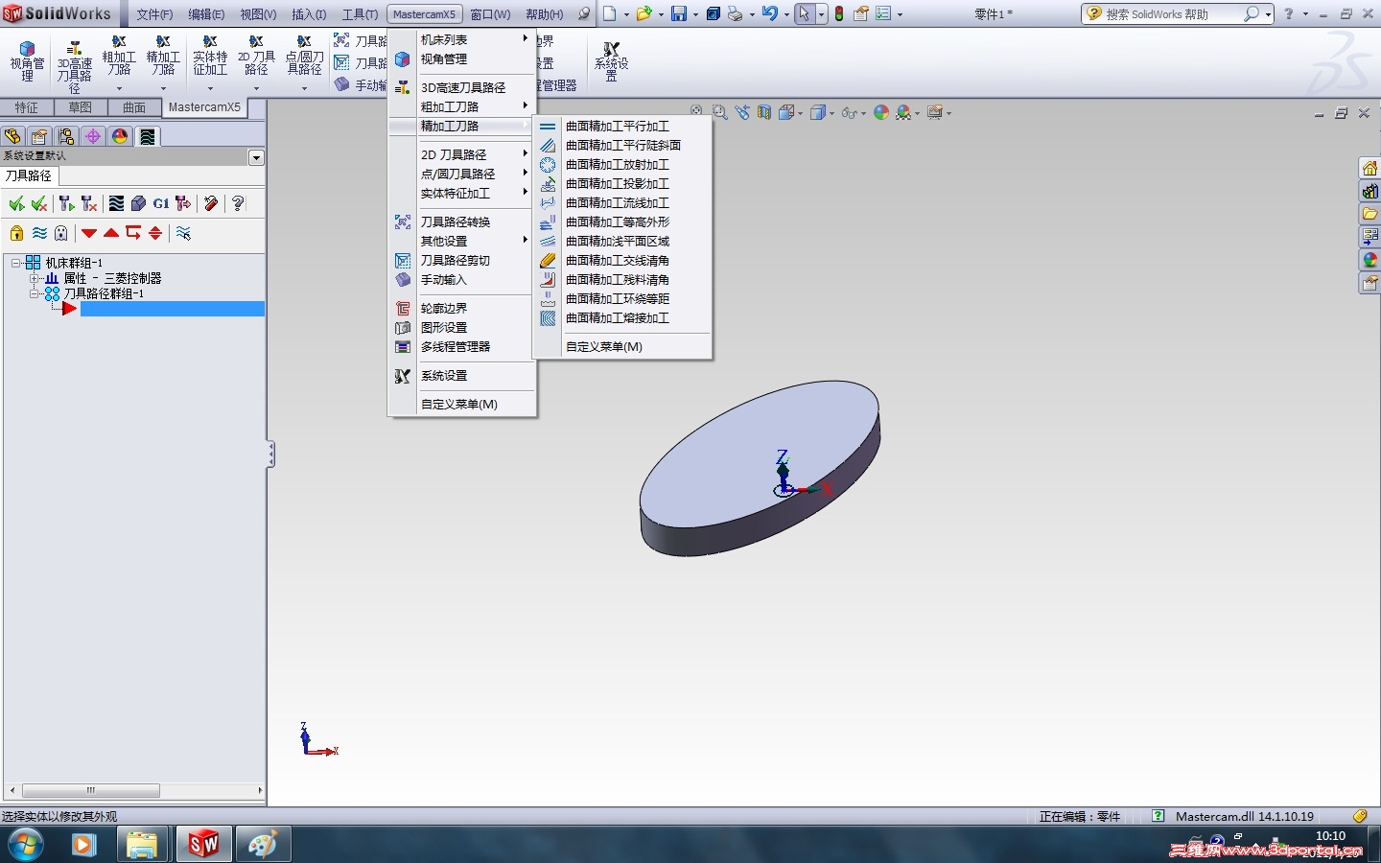Switch to the 曲面 tab
This screenshot has width=1381, height=863.
click(x=134, y=107)
